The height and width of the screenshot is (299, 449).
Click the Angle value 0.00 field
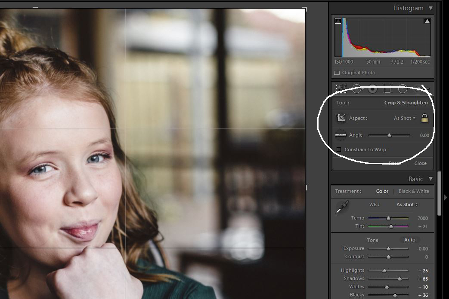pos(424,135)
